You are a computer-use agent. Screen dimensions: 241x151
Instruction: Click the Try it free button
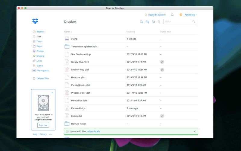click(43, 125)
